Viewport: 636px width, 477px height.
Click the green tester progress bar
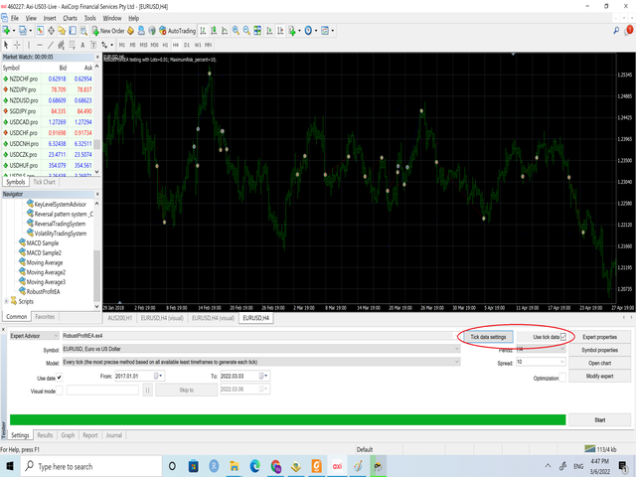click(287, 419)
